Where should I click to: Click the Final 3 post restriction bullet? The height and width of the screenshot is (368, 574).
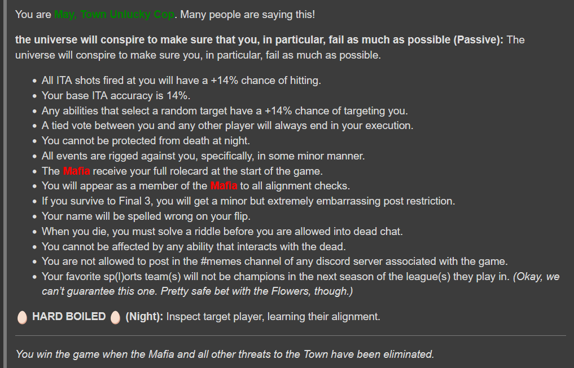(248, 201)
